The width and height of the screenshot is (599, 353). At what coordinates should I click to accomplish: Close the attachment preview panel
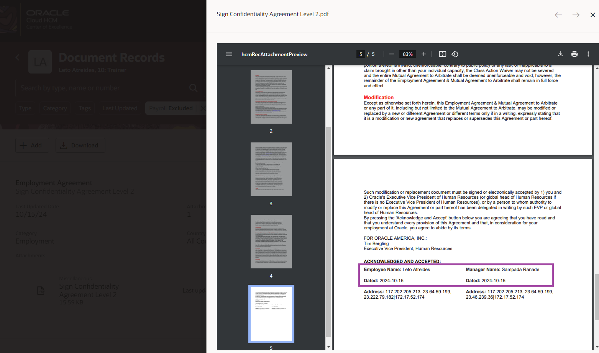[x=593, y=15]
